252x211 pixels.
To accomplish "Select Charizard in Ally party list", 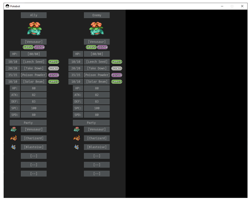I will coord(34,138).
